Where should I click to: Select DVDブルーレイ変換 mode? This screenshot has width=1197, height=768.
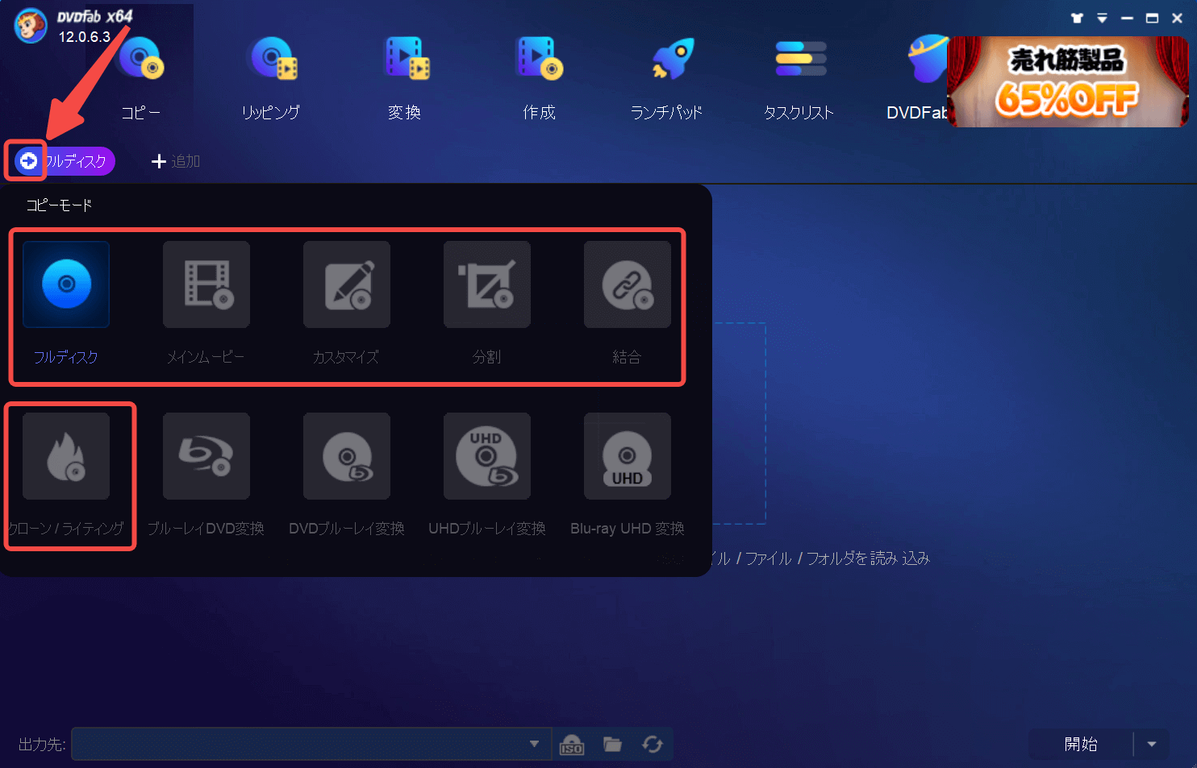(347, 456)
